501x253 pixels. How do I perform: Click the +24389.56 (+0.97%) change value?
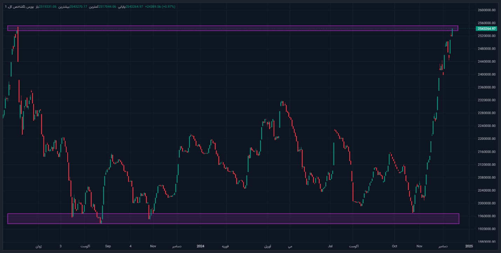[x=160, y=7]
